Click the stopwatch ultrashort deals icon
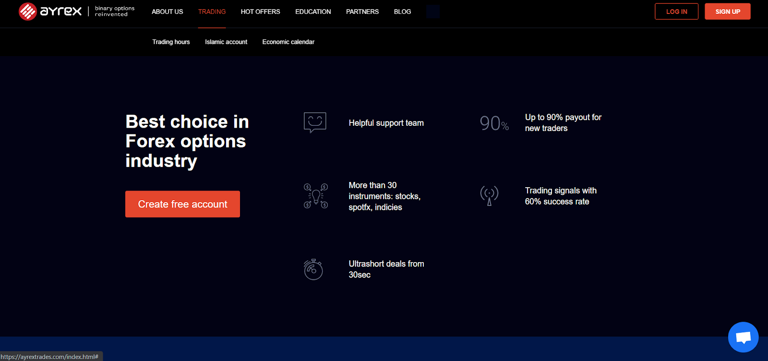 coord(313,269)
